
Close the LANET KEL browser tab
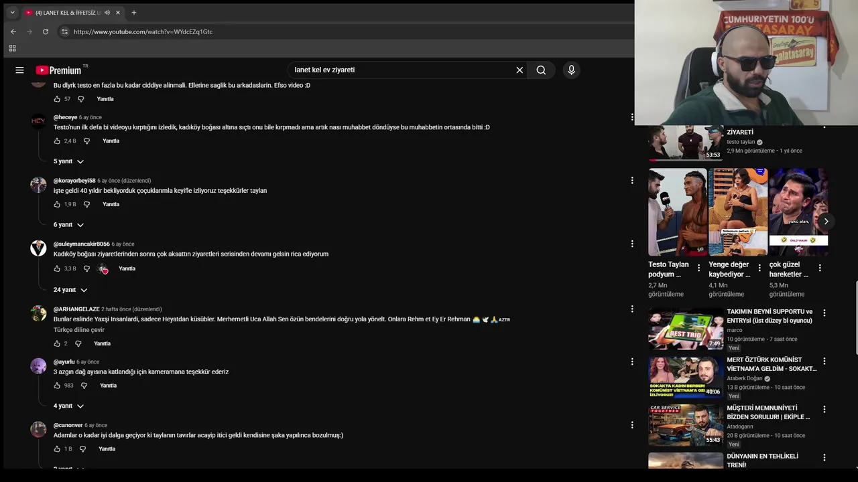118,13
